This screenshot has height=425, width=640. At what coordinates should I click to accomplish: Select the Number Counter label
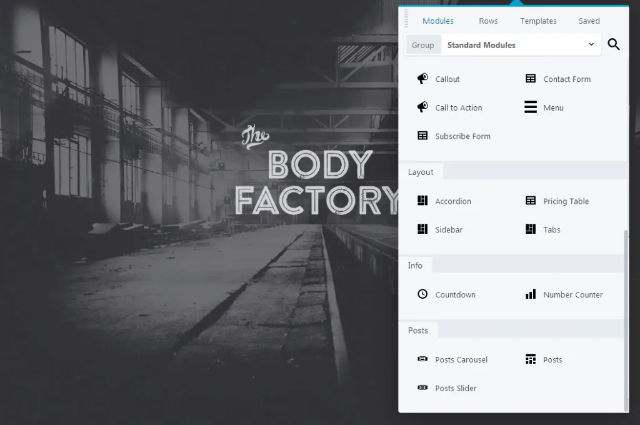(x=573, y=295)
